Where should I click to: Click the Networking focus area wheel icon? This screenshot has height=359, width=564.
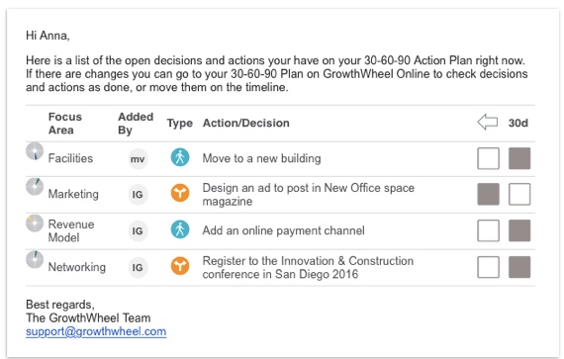pyautogui.click(x=35, y=259)
